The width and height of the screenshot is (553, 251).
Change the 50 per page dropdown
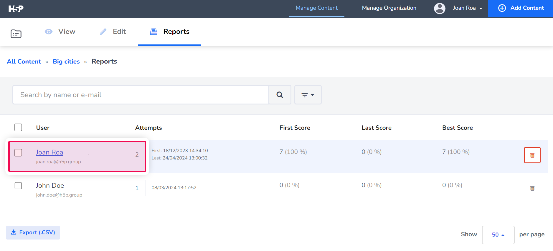[498, 235]
